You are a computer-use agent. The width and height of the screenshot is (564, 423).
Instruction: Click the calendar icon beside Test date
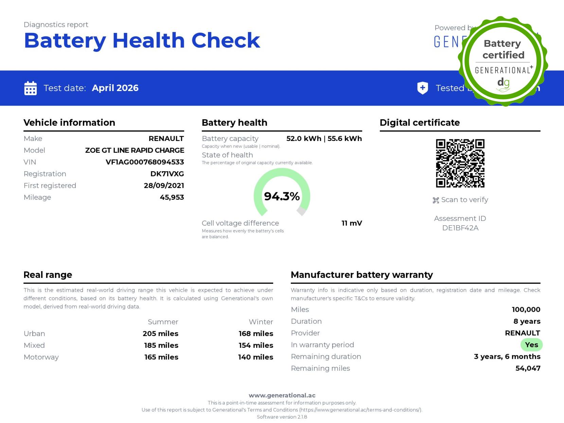pos(31,88)
